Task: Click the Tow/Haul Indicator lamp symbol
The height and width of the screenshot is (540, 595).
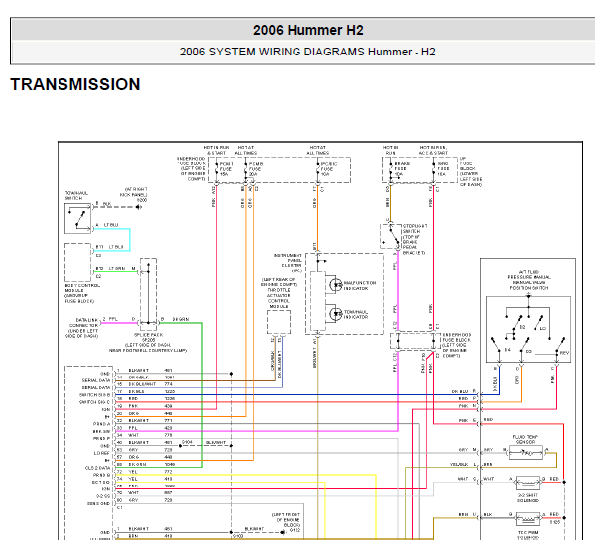Action: click(335, 314)
